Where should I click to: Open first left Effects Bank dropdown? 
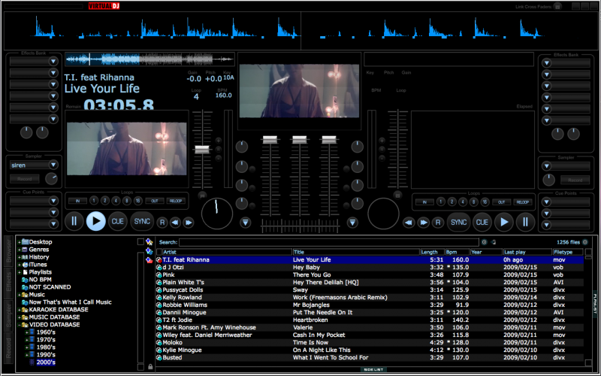pos(53,62)
